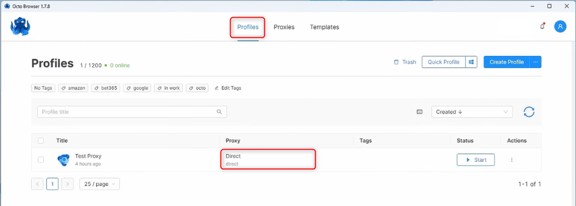The width and height of the screenshot is (576, 206).
Task: Click the Octo Browser title bar icon
Action: click(7, 6)
